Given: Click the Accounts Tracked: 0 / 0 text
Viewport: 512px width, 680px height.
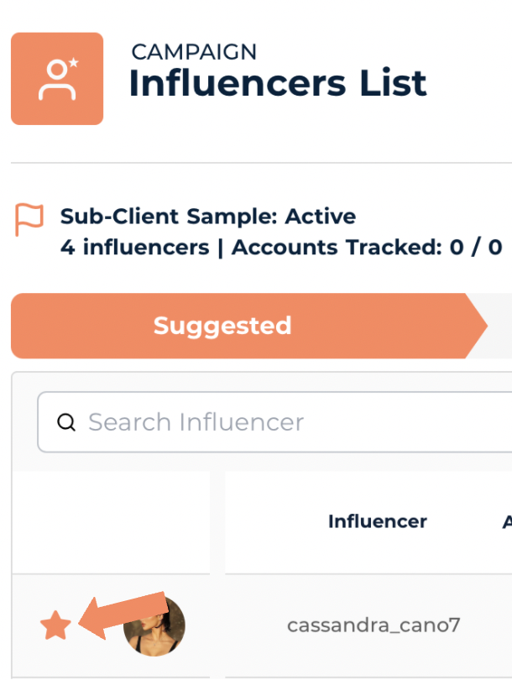Looking at the screenshot, I should tap(367, 248).
